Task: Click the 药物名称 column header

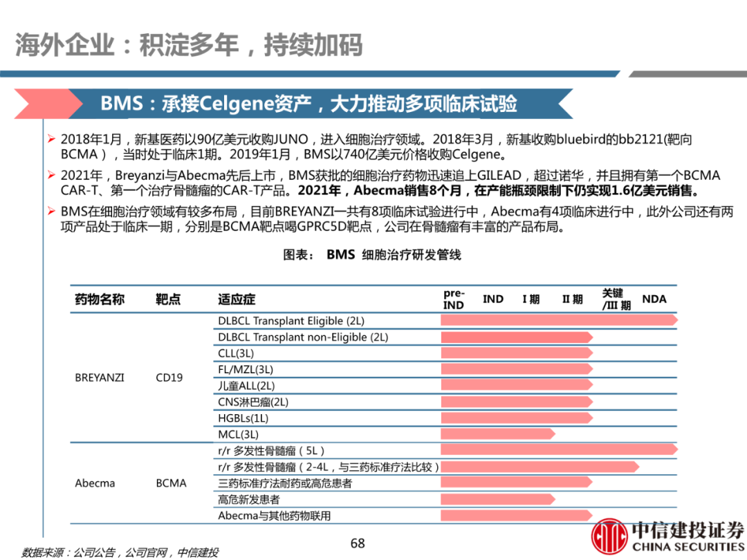Action: coord(100,299)
